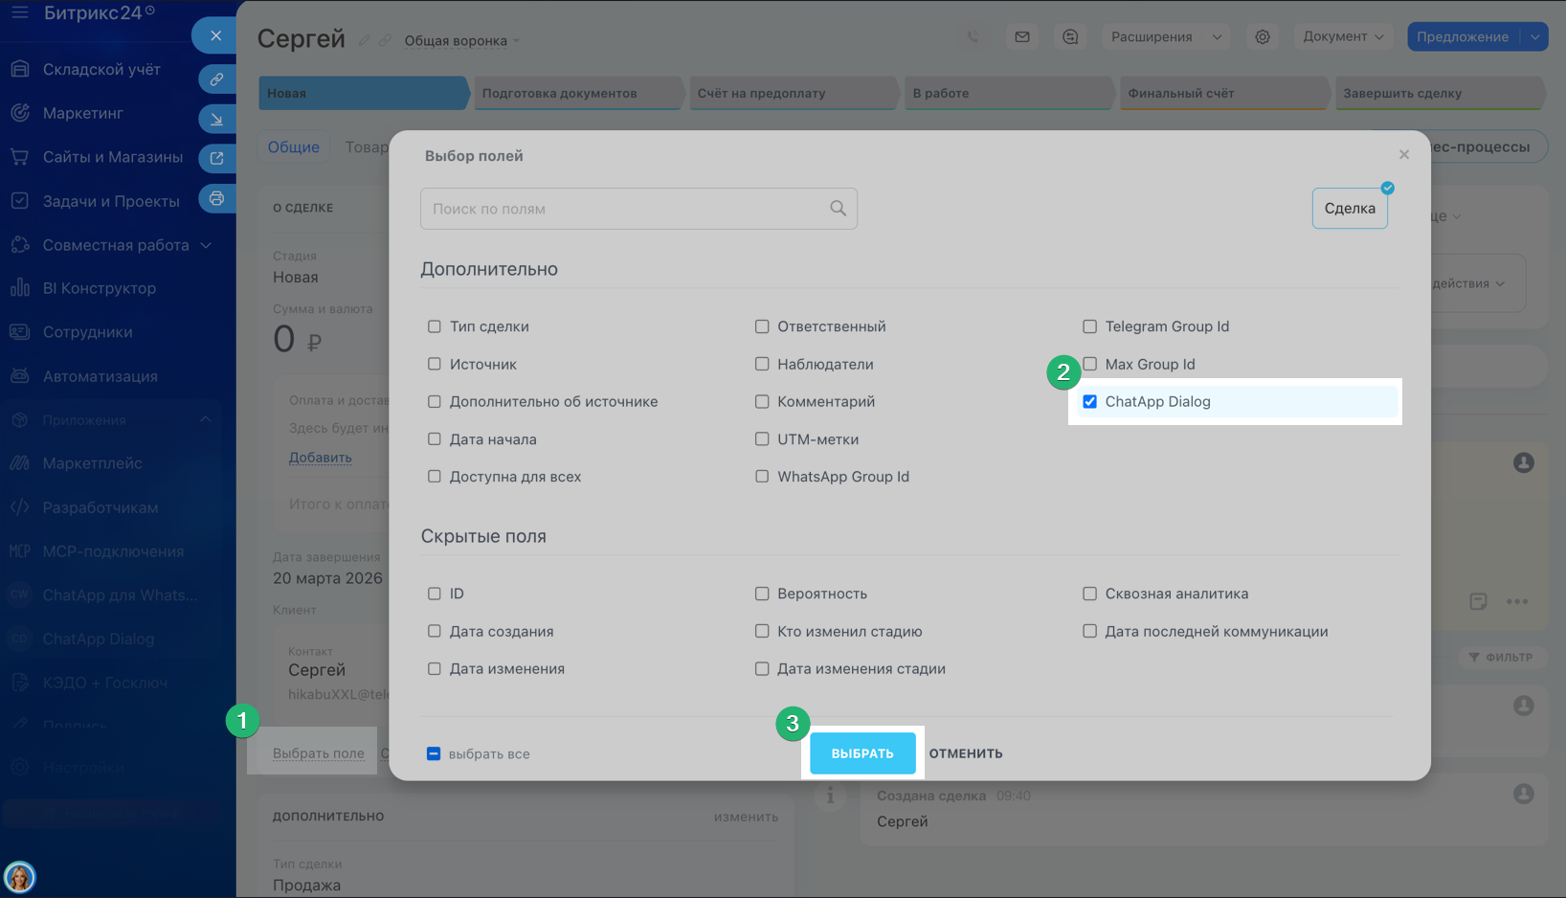1566x898 pixels.
Task: Expand the Общая воронка pipeline selector
Action: tap(461, 41)
